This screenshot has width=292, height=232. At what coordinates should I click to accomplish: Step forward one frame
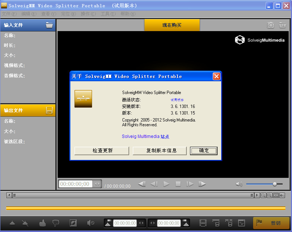[190, 184]
